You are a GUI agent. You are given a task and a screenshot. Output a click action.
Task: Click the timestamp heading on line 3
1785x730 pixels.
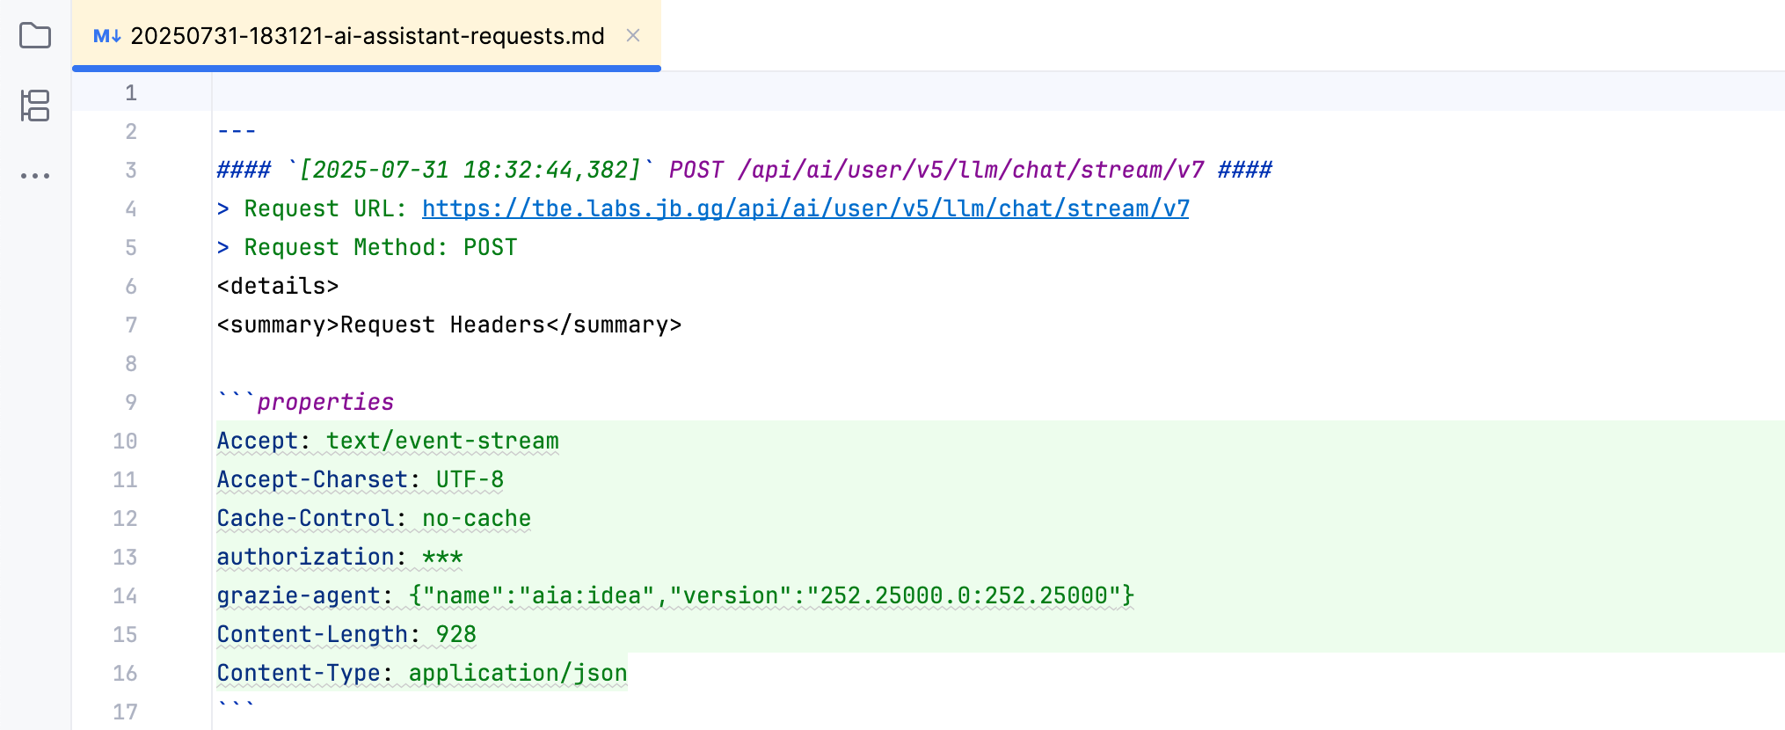pos(470,170)
